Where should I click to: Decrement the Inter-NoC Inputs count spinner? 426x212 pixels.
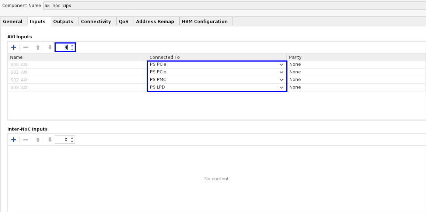(72, 142)
